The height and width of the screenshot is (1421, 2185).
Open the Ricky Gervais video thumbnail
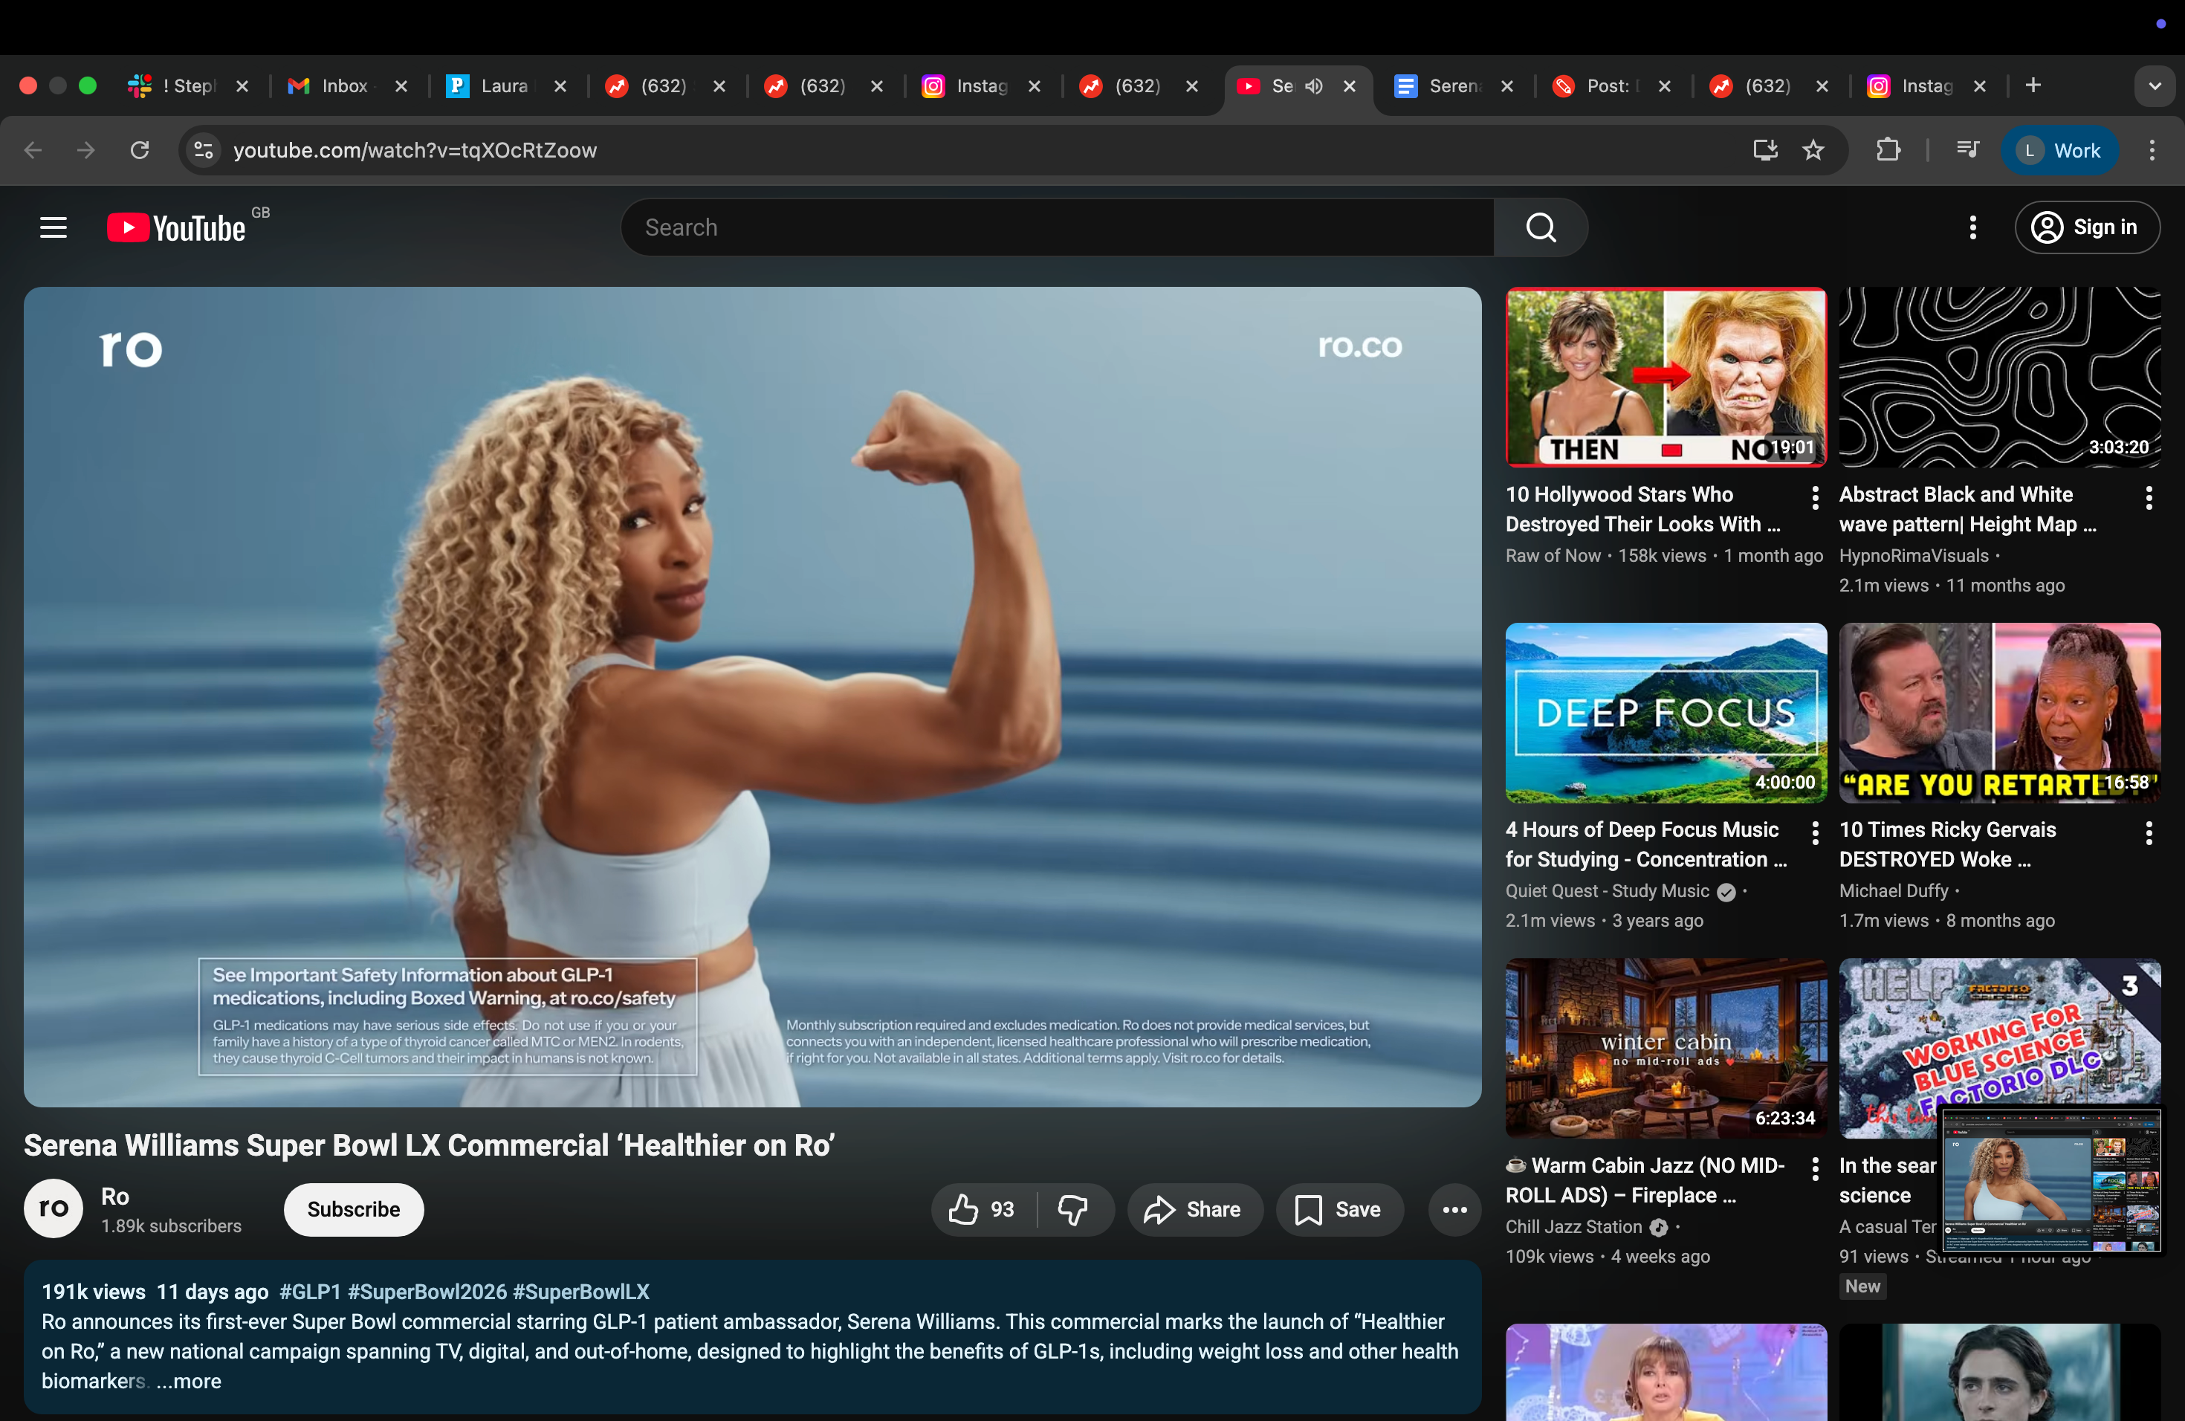coord(1999,712)
